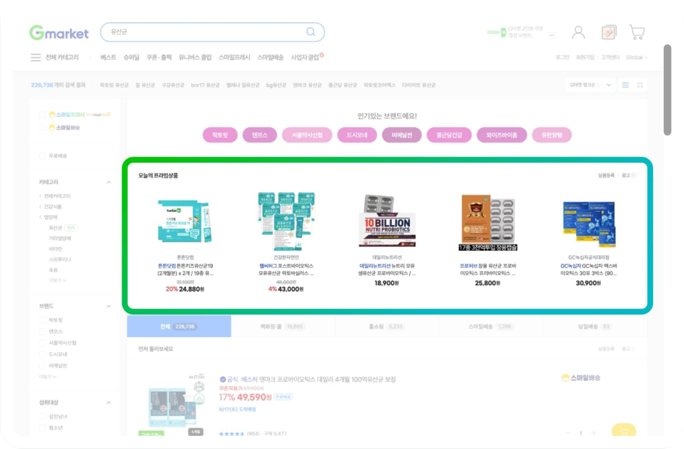The height and width of the screenshot is (449, 684).
Task: Click the 스마일배송 badge on 덴마크 product
Action: click(580, 378)
